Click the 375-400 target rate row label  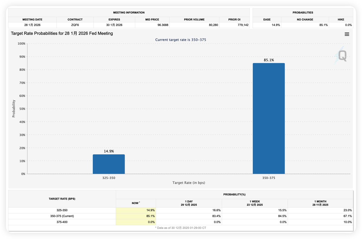point(62,222)
